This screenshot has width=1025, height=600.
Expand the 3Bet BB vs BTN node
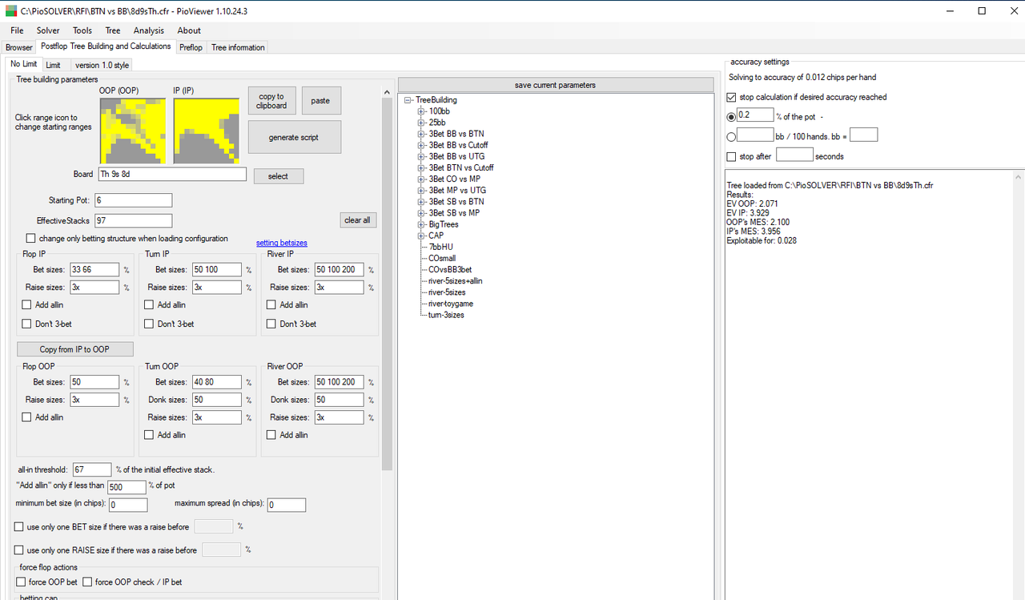[421, 134]
